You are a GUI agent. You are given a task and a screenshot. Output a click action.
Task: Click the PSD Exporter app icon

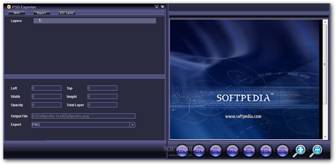[x=9, y=7]
